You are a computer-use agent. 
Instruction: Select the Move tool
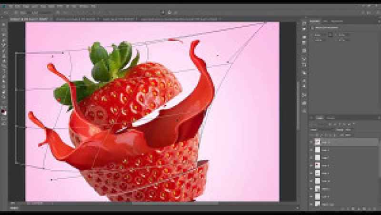click(x=4, y=23)
